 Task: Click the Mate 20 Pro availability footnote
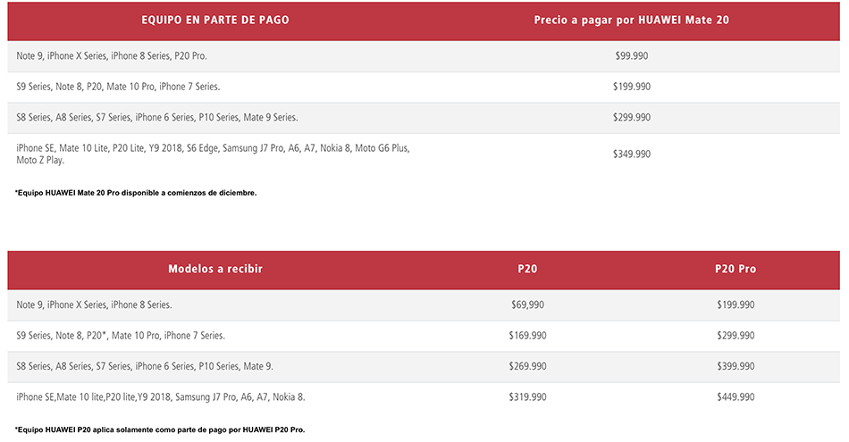pyautogui.click(x=136, y=193)
